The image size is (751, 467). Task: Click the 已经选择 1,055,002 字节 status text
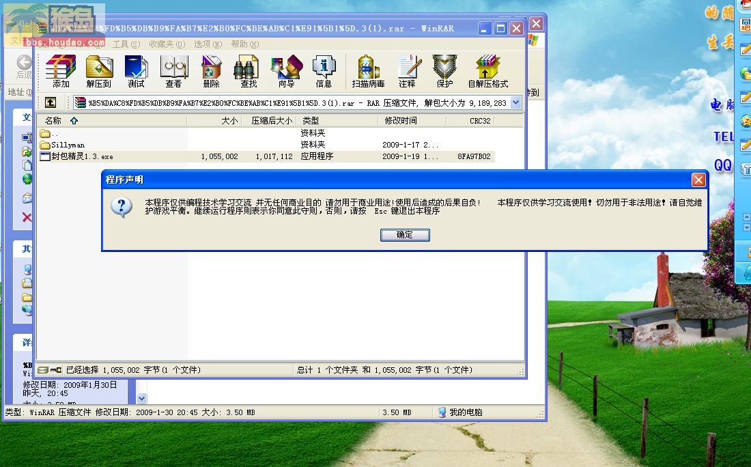133,370
